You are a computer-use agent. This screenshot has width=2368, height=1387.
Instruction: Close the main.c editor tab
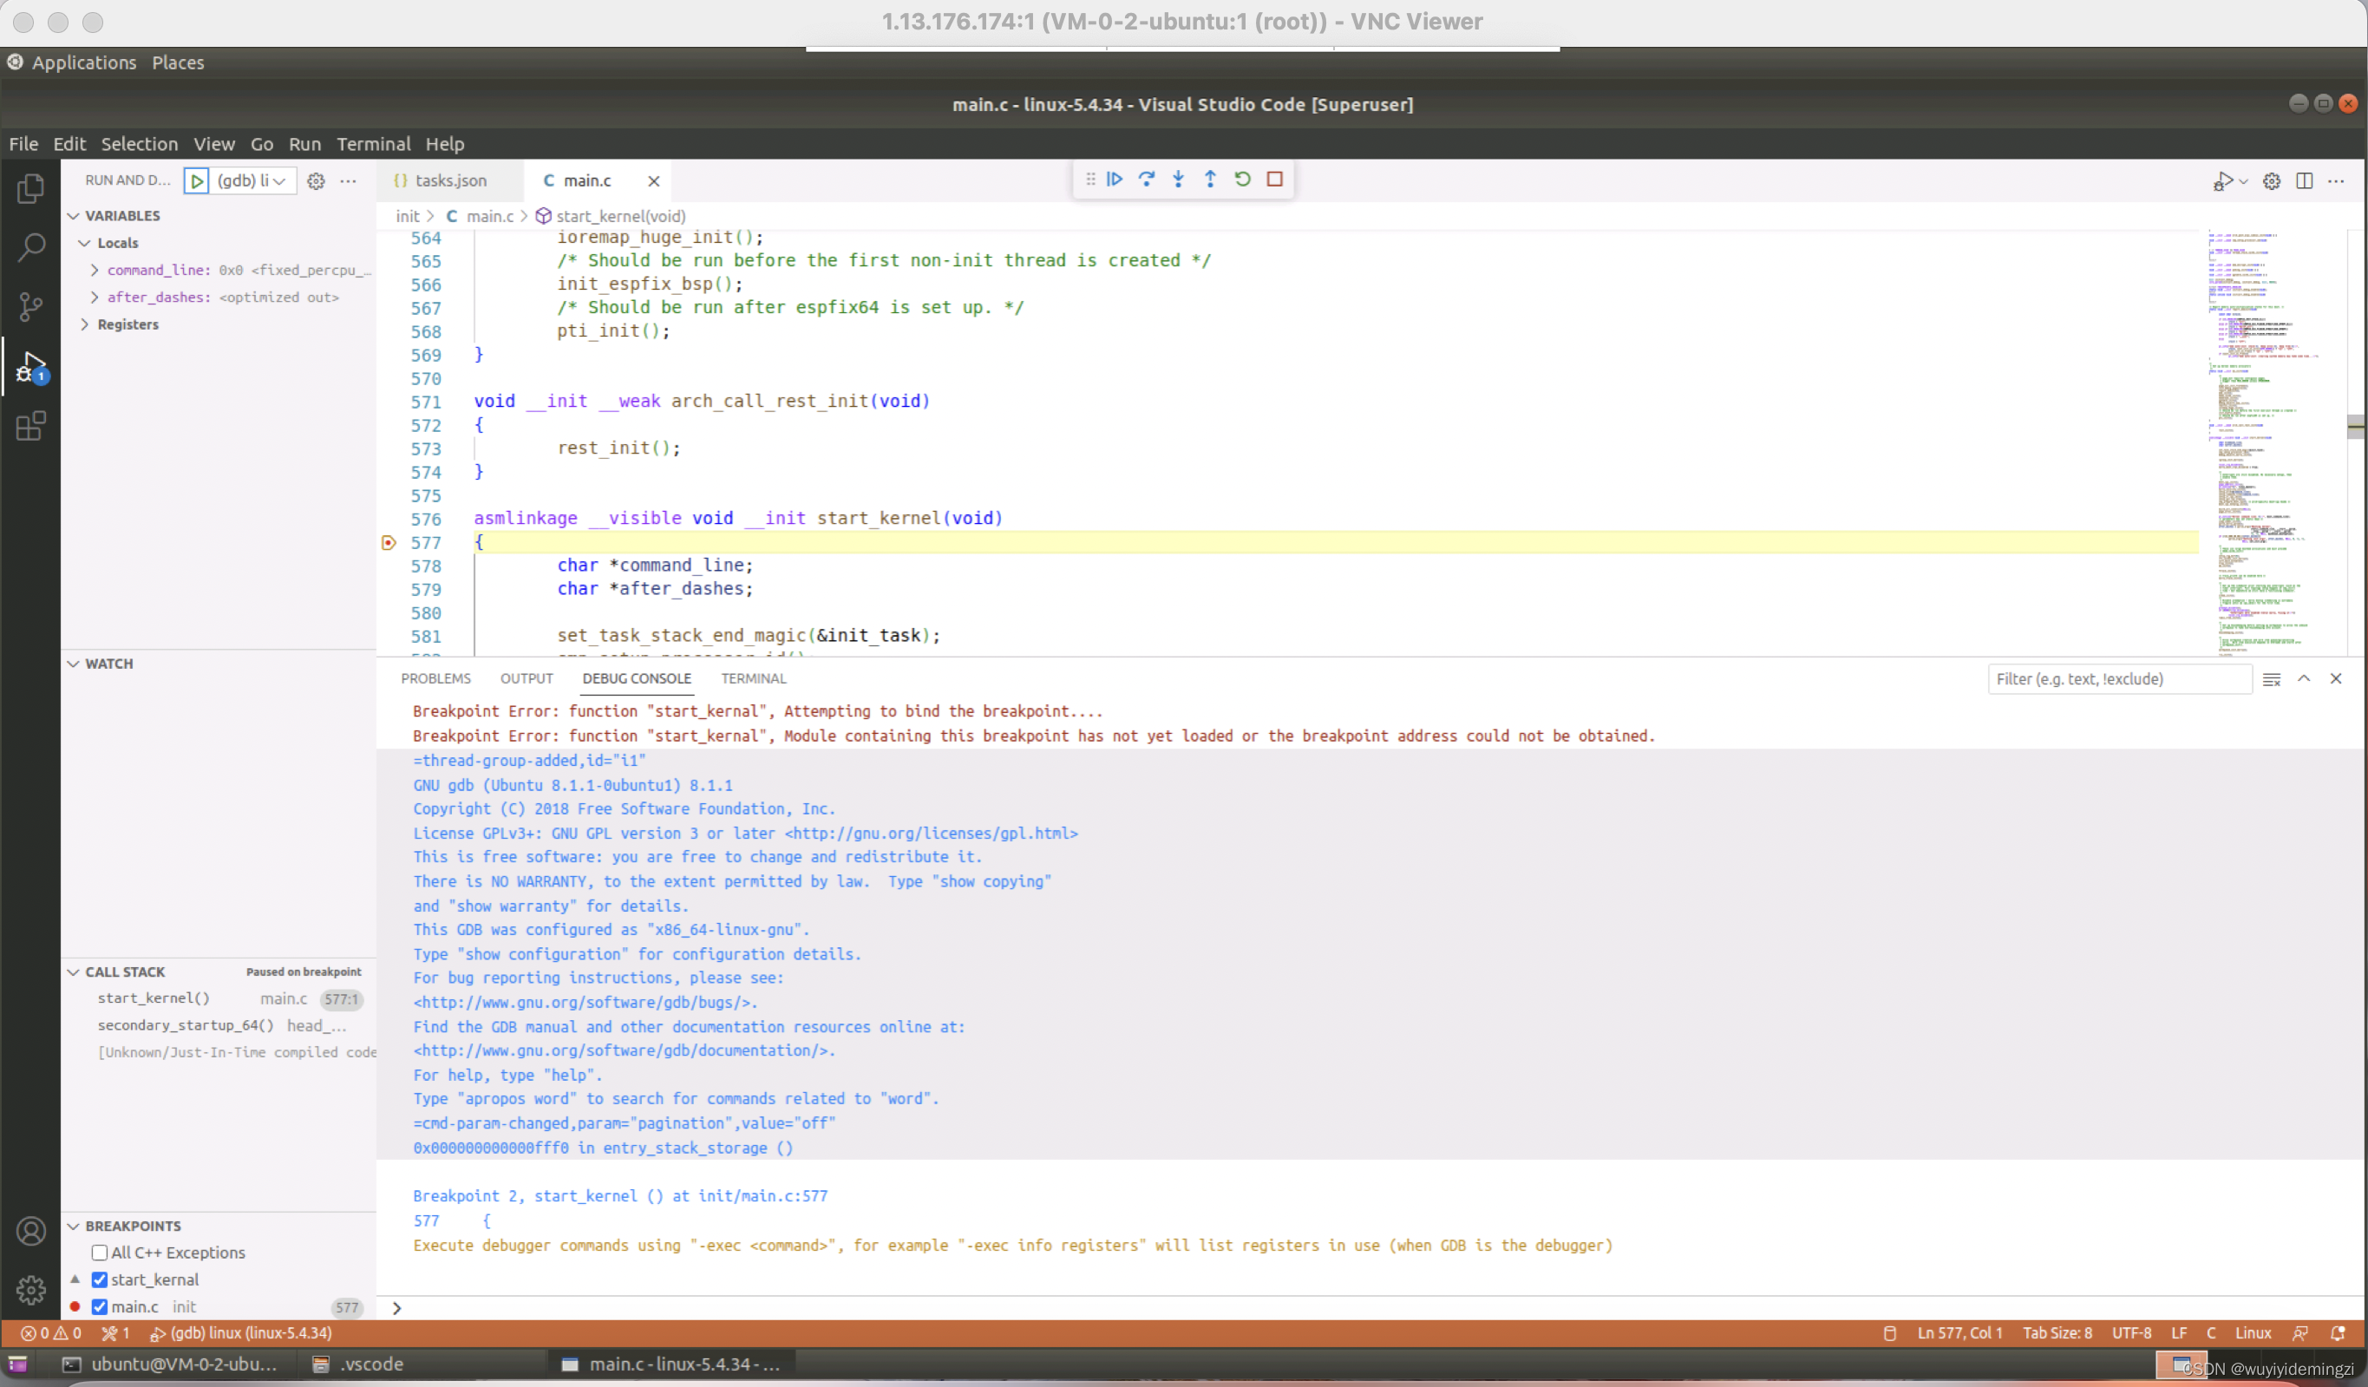[653, 180]
